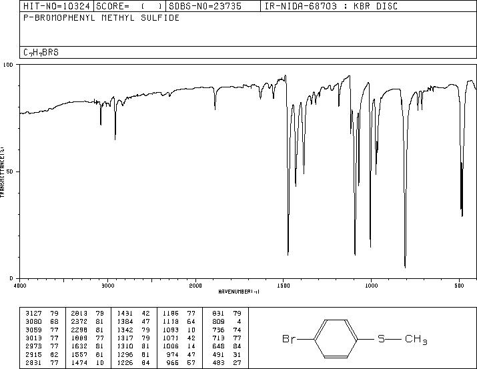Select the P-BROMOPHENYL METHYL SULFIDE compound name
Image resolution: width=477 pixels, height=369 pixels.
click(x=101, y=17)
